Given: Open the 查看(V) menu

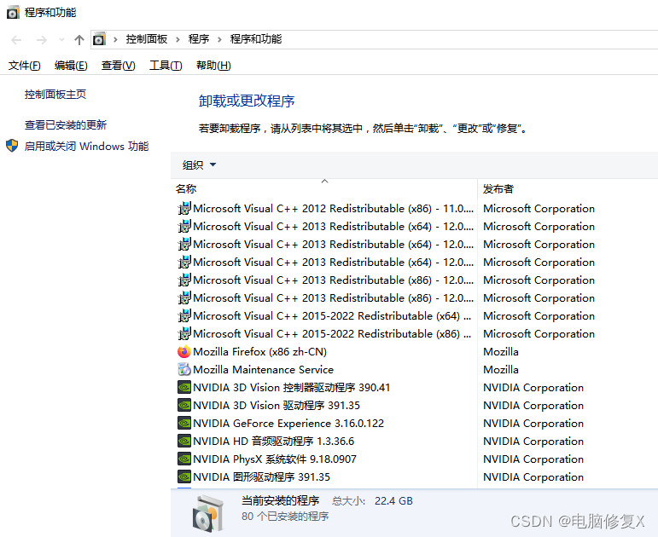Looking at the screenshot, I should 119,66.
